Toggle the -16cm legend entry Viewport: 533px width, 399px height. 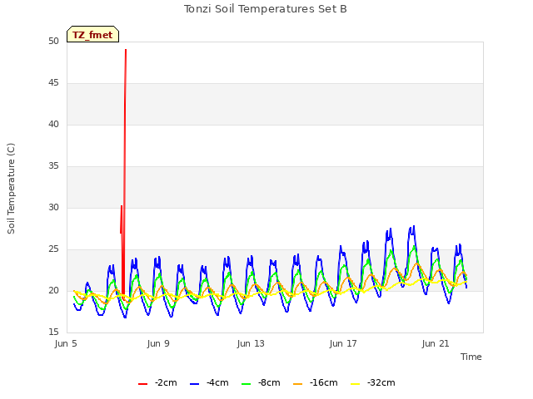tap(316, 383)
